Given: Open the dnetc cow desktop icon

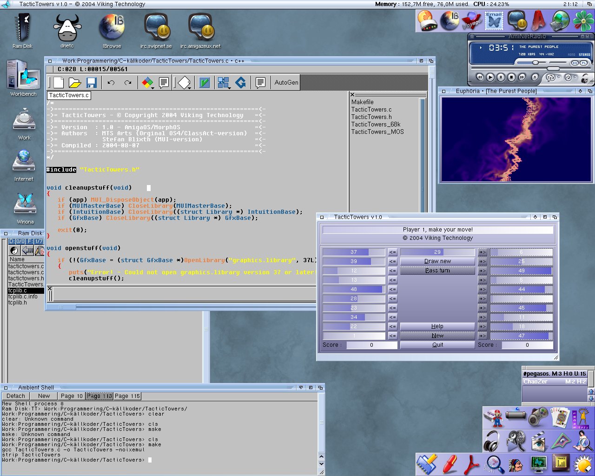Looking at the screenshot, I should click(67, 31).
